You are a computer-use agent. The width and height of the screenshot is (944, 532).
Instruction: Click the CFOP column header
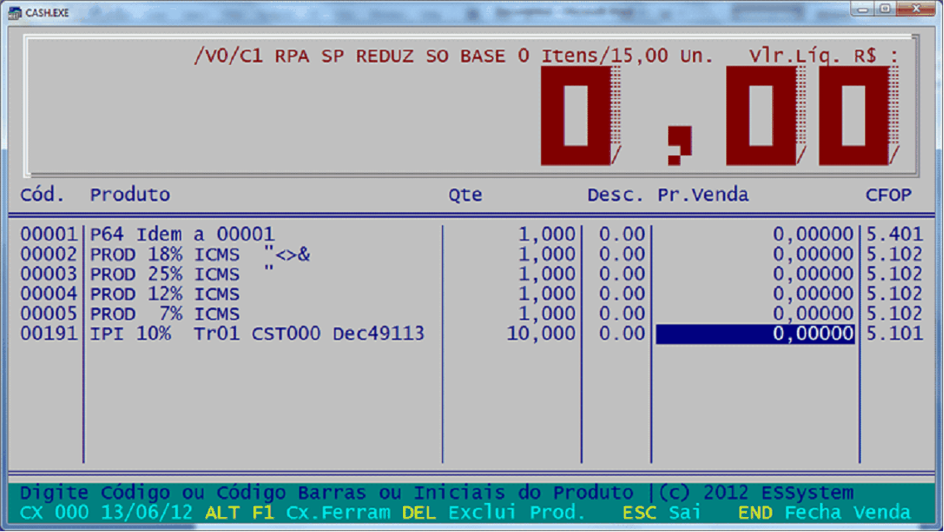click(x=888, y=195)
